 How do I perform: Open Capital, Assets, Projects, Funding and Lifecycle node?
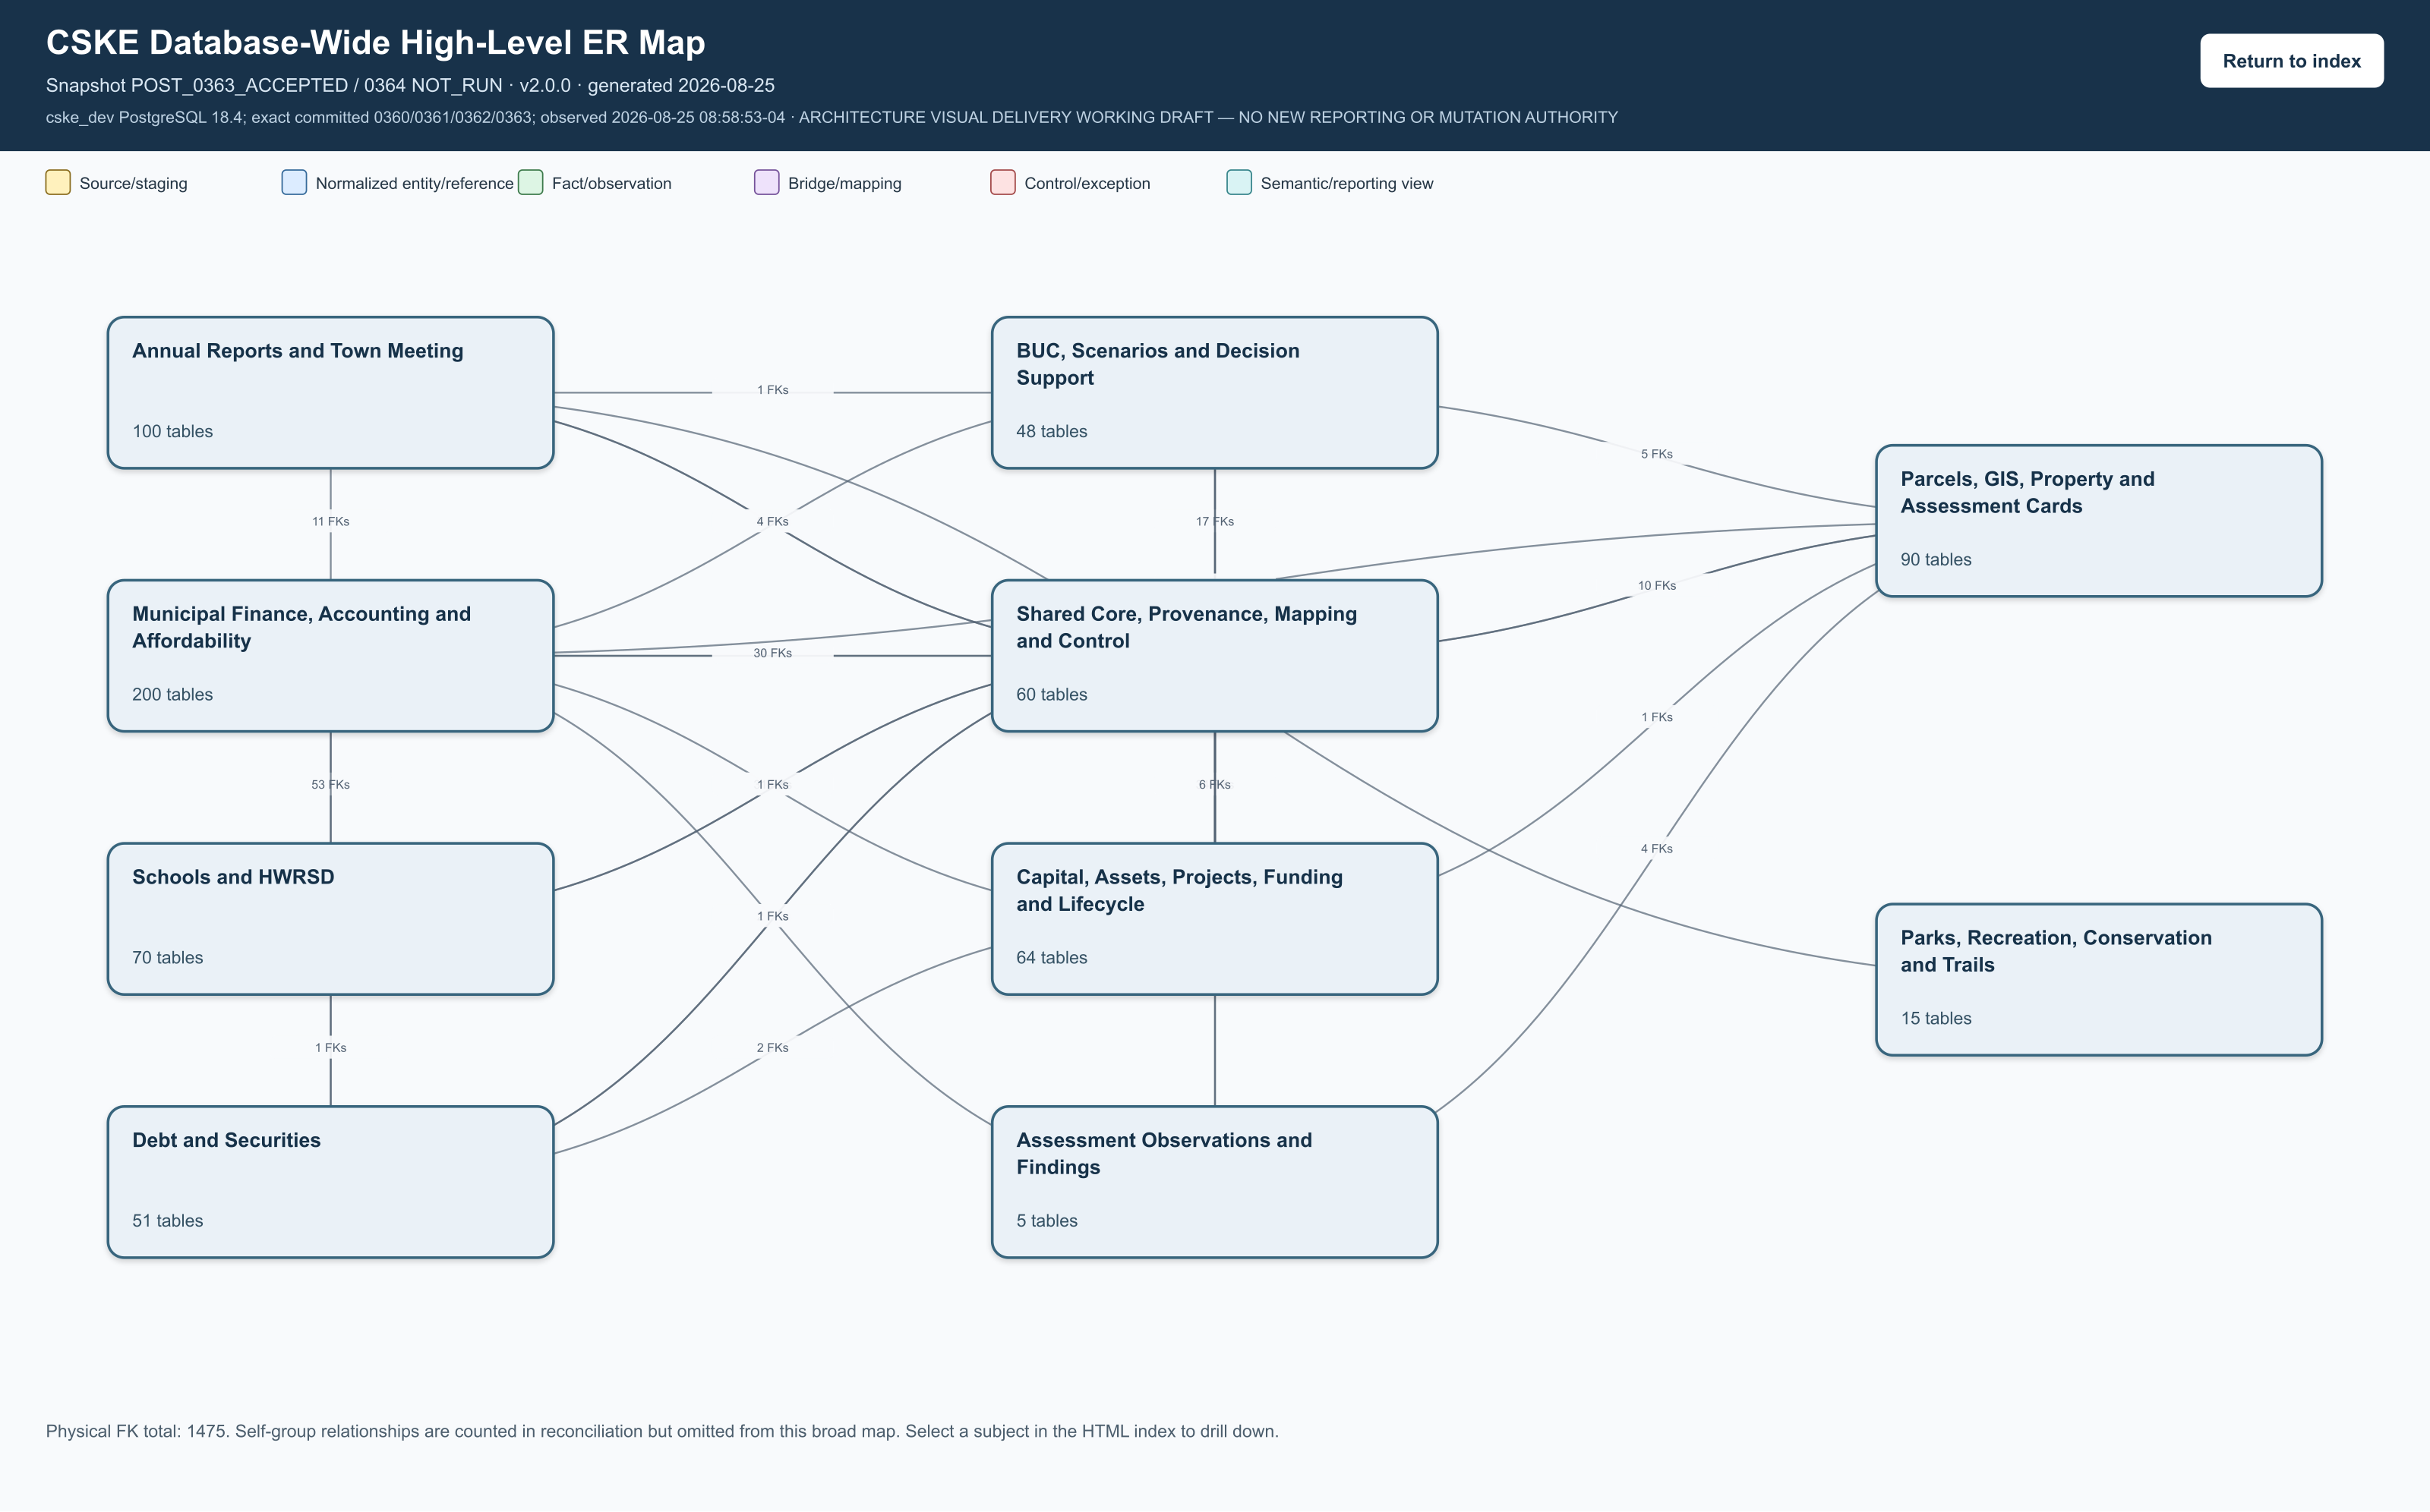[x=1214, y=919]
